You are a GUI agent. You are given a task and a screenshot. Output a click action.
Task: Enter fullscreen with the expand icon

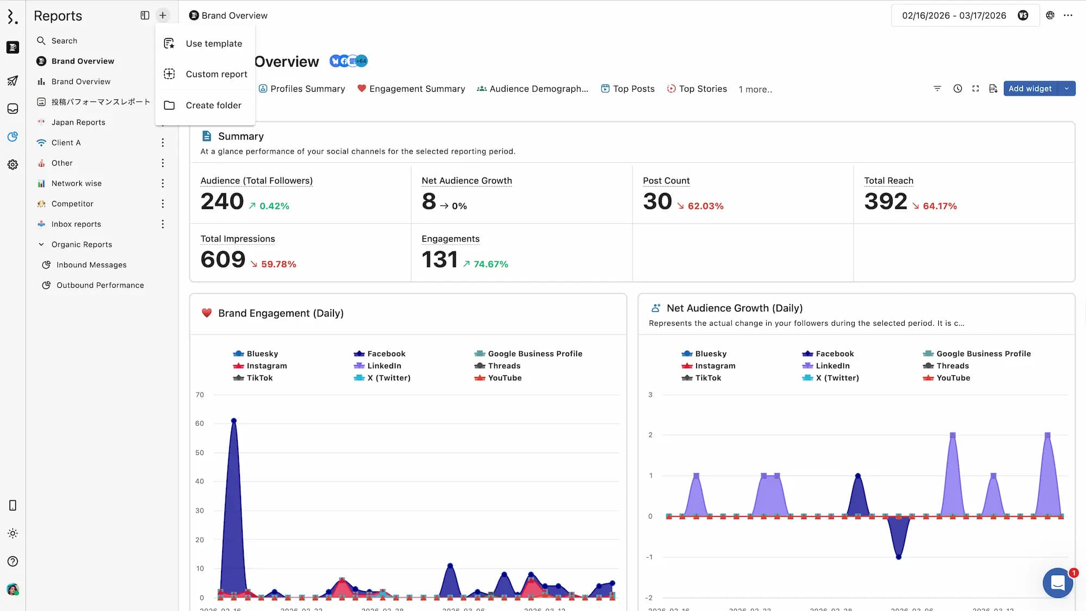tap(975, 89)
